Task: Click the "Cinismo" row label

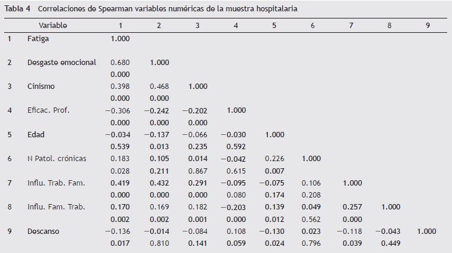Action: [41, 87]
